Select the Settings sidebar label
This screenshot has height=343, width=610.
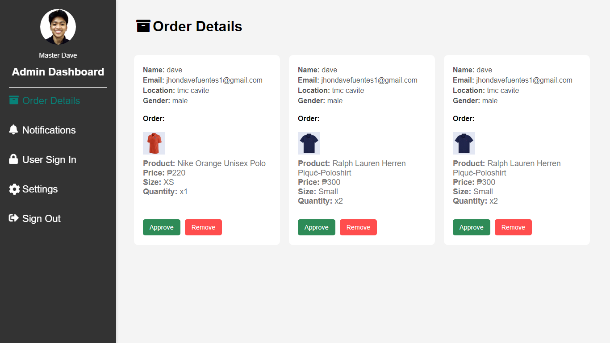point(40,189)
